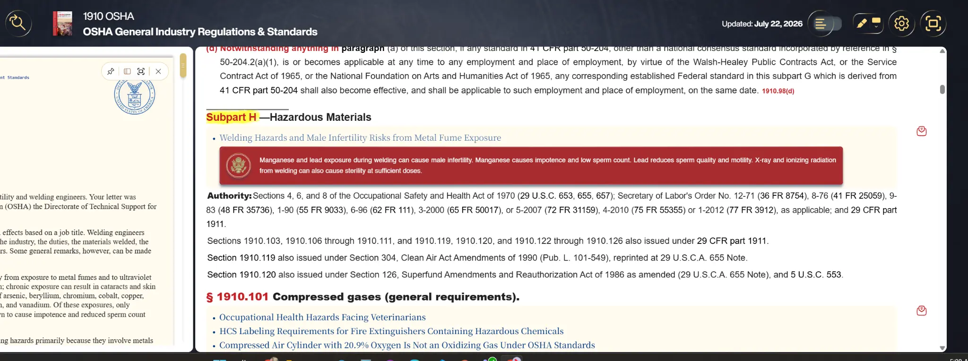Screen dimensions: 968x361
Task: Click the left panel's yellow scroll handle
Action: [183, 65]
